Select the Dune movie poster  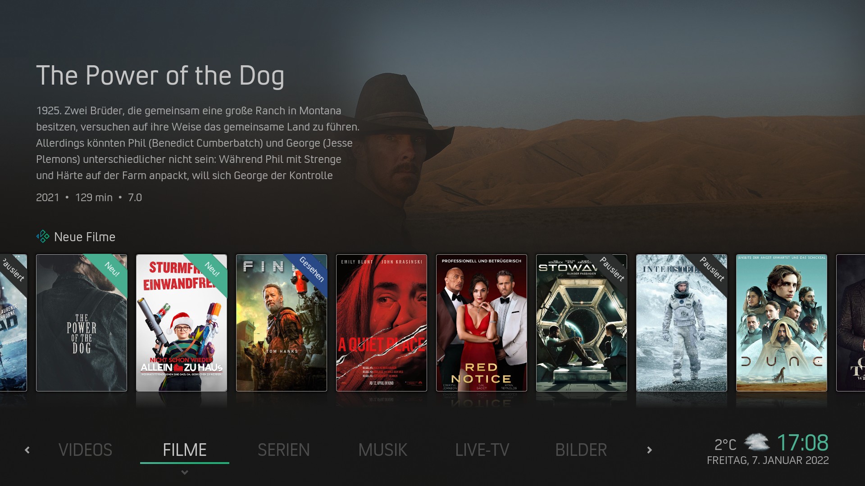(x=782, y=323)
